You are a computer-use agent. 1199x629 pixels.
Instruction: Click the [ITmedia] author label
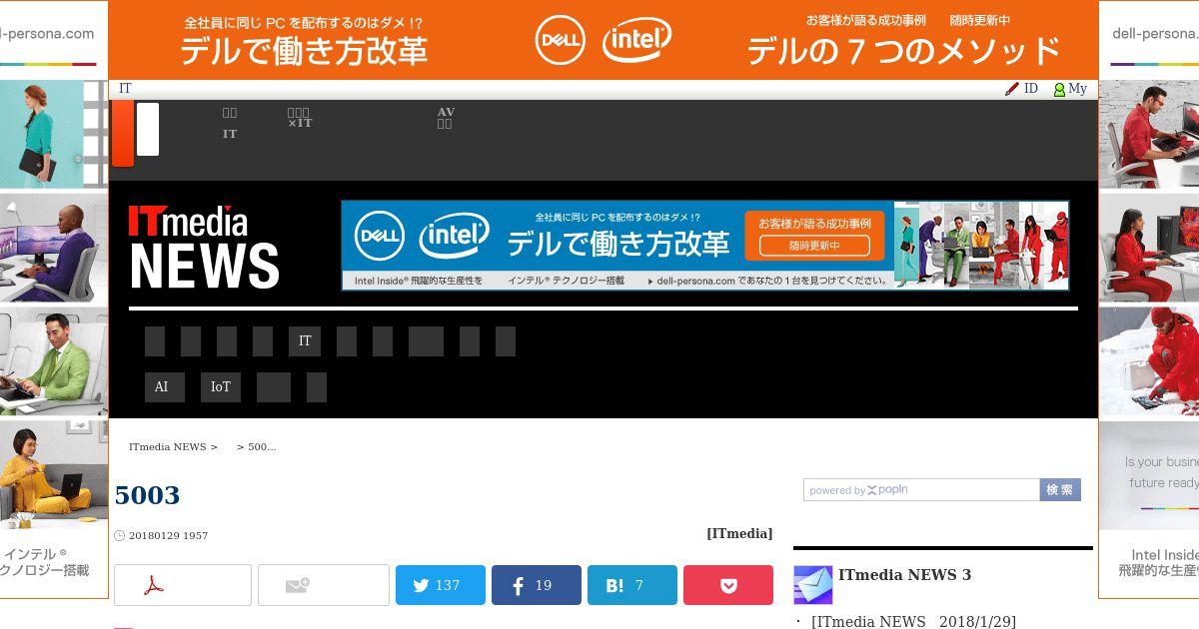(x=739, y=533)
